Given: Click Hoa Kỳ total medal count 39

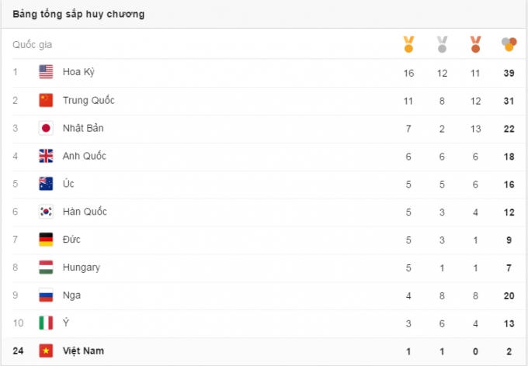Looking at the screenshot, I should 509,73.
